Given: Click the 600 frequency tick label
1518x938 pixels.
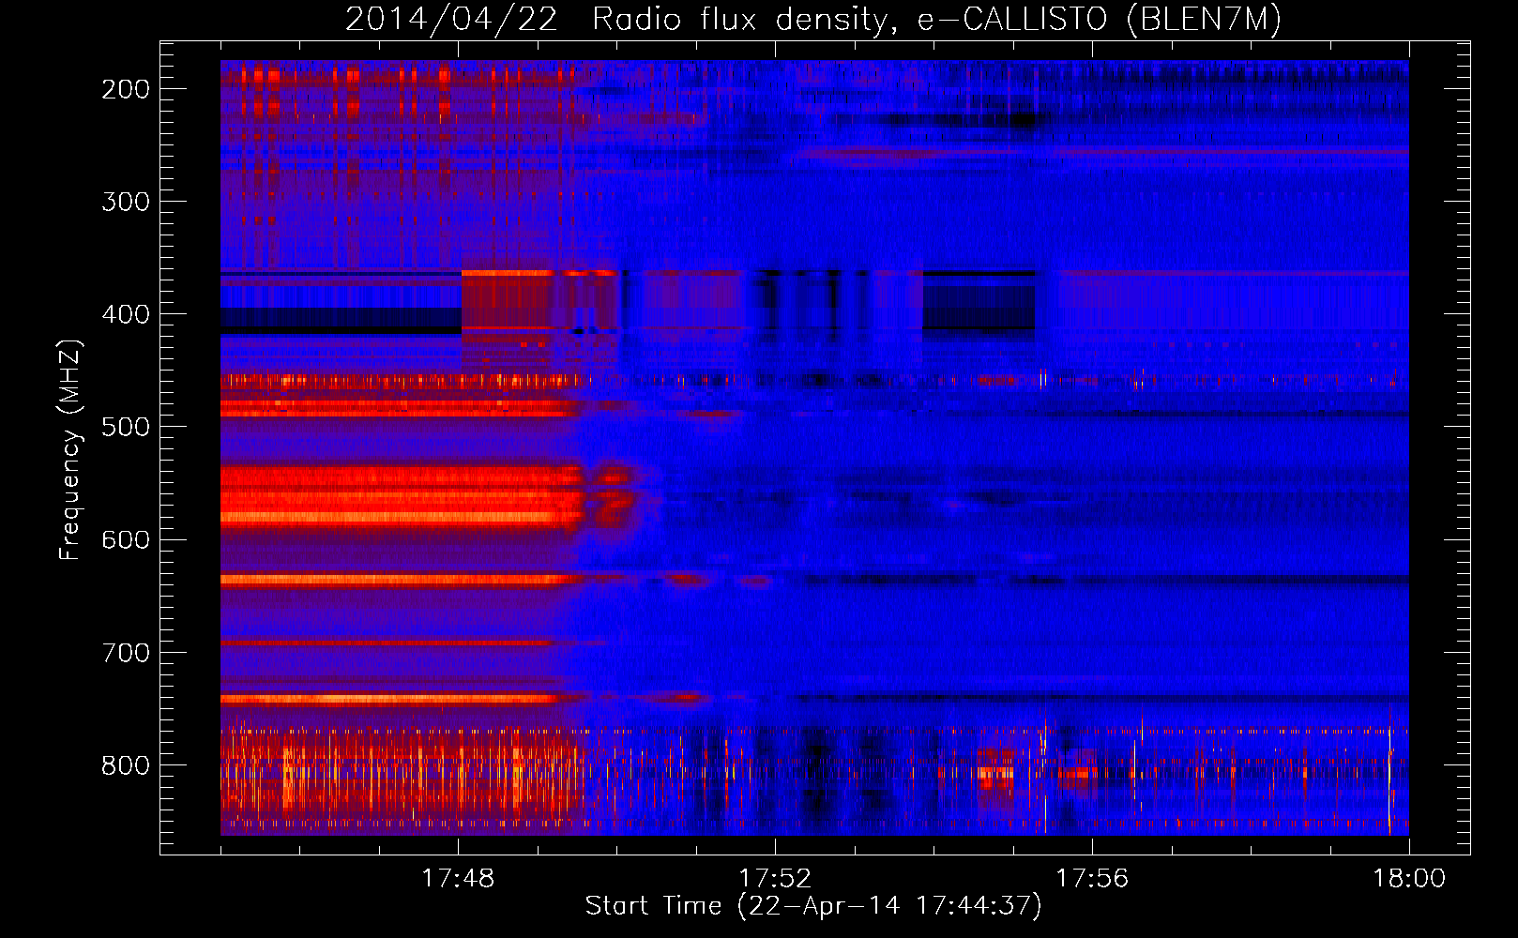Looking at the screenshot, I should coord(126,539).
